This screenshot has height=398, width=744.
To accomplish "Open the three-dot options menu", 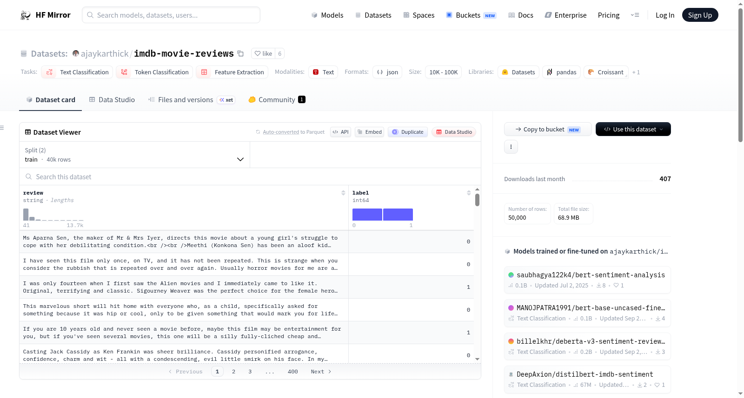I will (511, 147).
